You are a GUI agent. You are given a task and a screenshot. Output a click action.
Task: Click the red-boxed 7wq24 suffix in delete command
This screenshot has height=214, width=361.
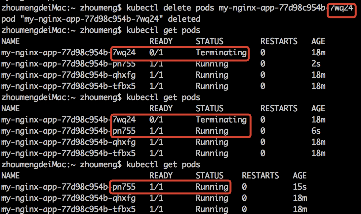(342, 8)
